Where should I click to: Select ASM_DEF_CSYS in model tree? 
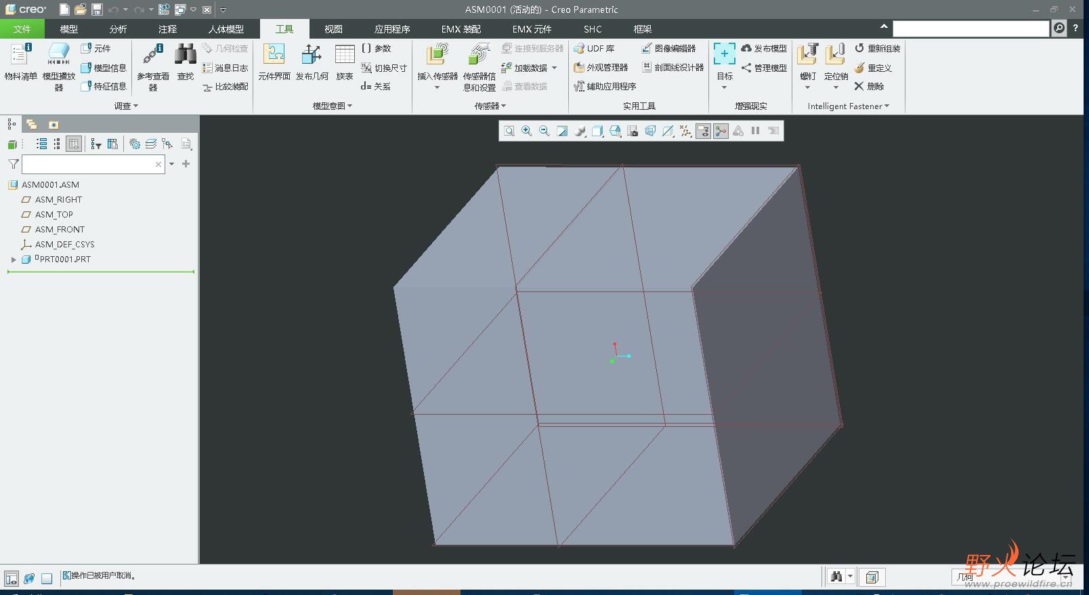tap(64, 244)
